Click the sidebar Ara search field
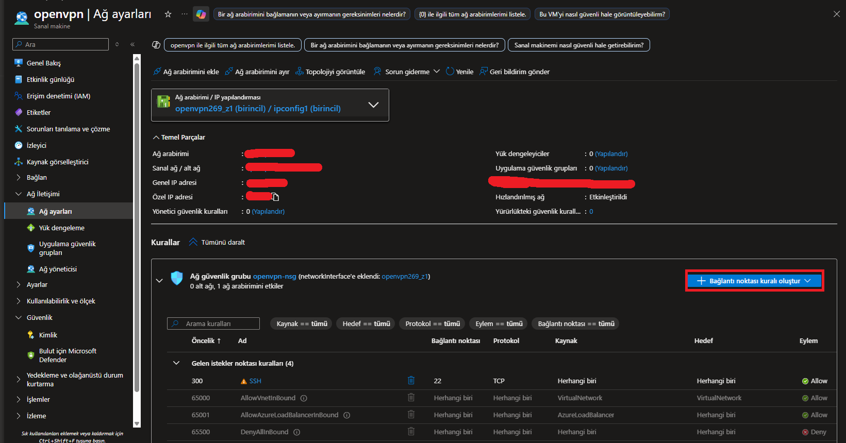846x443 pixels. pyautogui.click(x=60, y=44)
